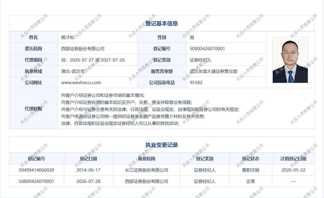
Task: Click the 登记基本信息 section heading
Action: click(x=162, y=23)
